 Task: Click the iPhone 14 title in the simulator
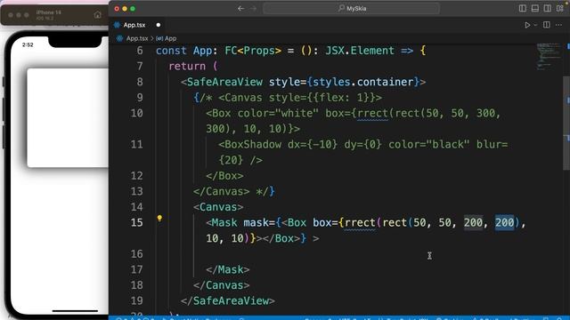pos(48,12)
